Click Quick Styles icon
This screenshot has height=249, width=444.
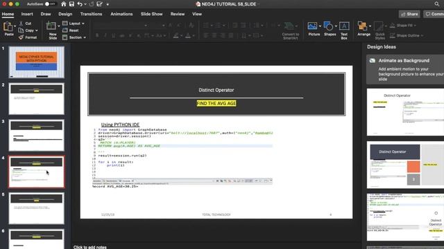pyautogui.click(x=379, y=26)
